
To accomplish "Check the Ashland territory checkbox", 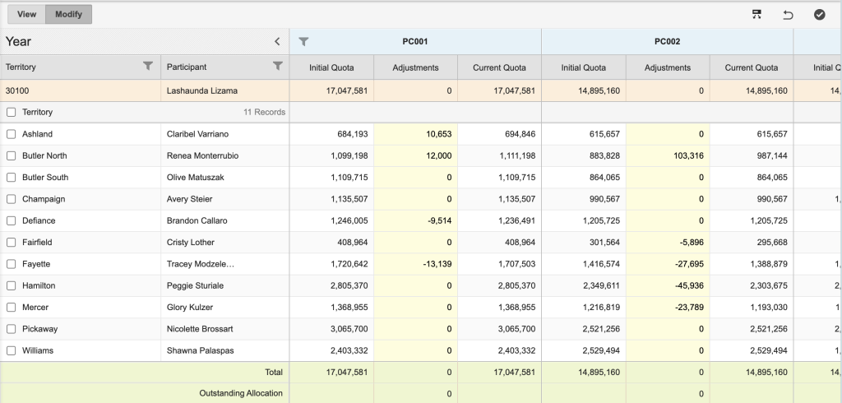I will click(12, 134).
